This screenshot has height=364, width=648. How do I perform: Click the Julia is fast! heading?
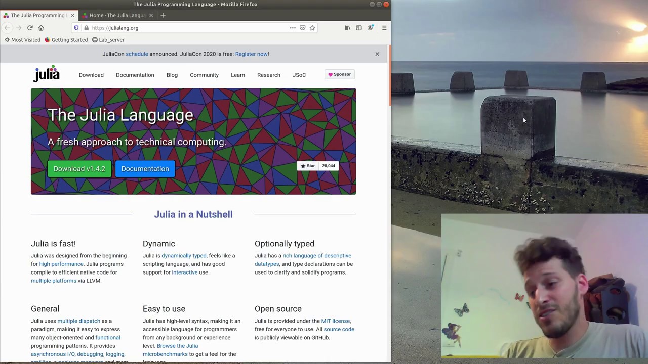point(53,244)
